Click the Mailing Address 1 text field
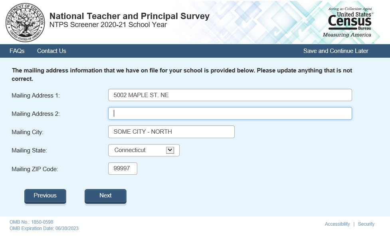 tap(230, 95)
